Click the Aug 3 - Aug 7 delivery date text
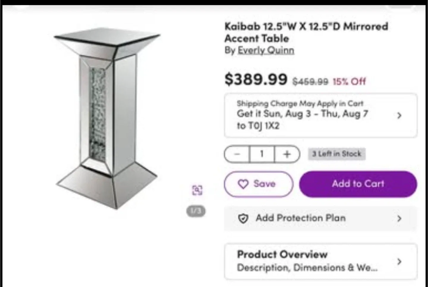The width and height of the screenshot is (428, 287). (302, 114)
